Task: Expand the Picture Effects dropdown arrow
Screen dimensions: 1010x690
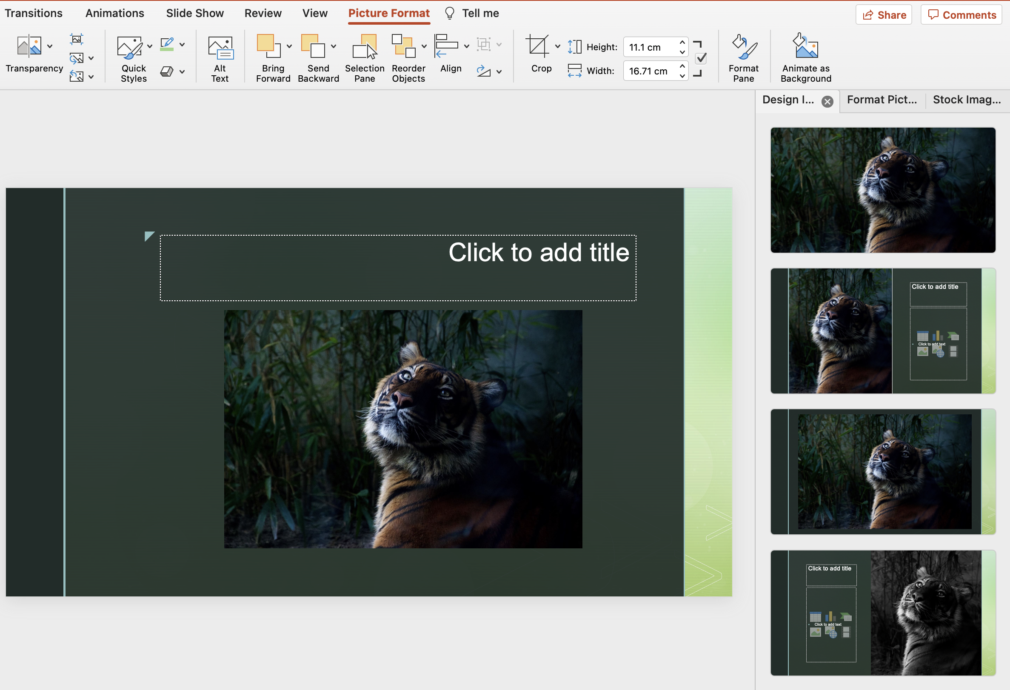Action: click(182, 72)
